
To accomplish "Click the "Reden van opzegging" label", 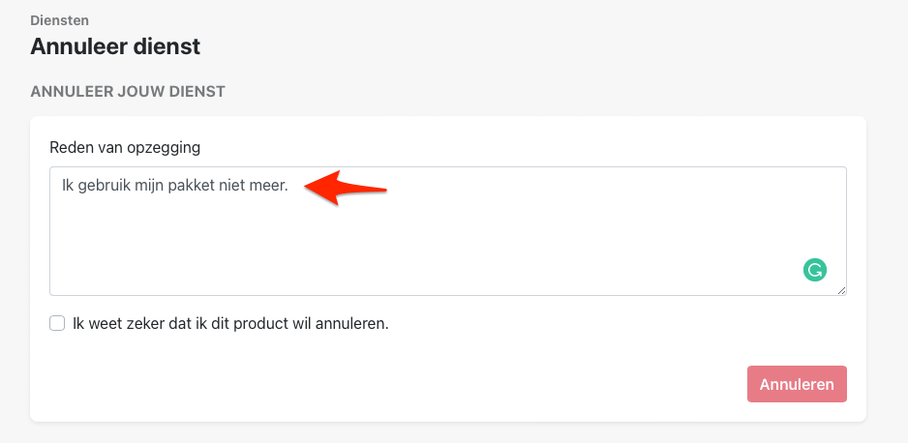I will click(x=125, y=147).
